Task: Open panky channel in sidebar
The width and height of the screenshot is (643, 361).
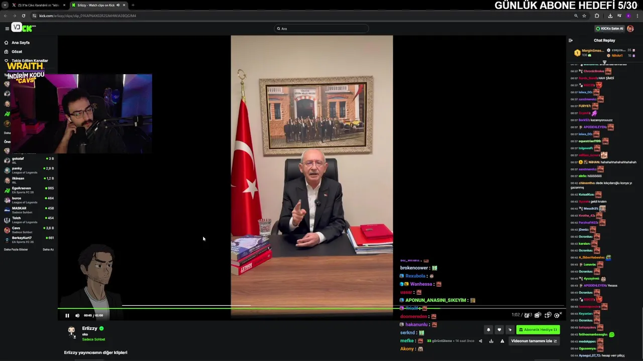Action: 29,170
